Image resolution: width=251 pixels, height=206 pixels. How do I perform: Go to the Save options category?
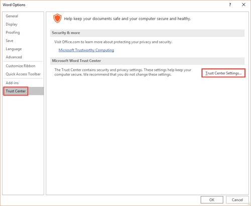pos(10,41)
